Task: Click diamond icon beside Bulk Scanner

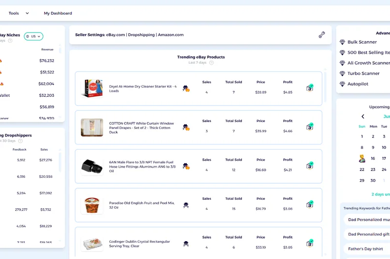Action: pos(342,42)
